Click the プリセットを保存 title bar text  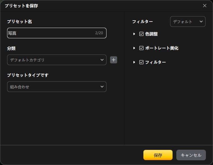tap(21, 6)
